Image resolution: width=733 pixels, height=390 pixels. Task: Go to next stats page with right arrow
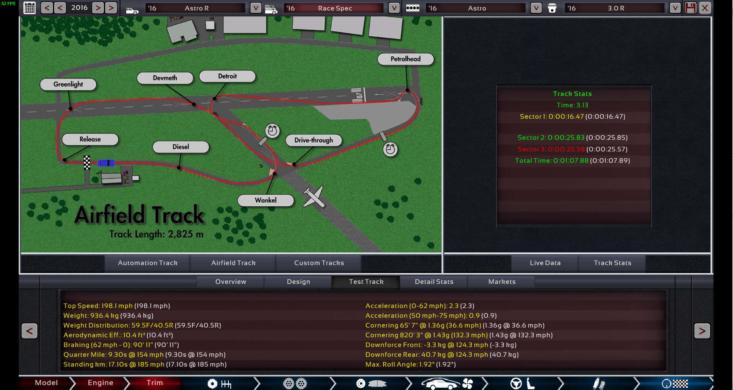[702, 331]
